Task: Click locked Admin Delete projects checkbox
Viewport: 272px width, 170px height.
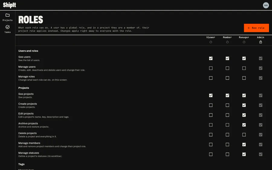Action: click(261, 135)
